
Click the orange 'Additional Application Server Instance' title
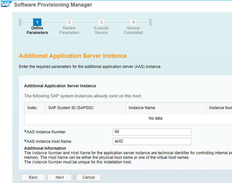(x=73, y=56)
